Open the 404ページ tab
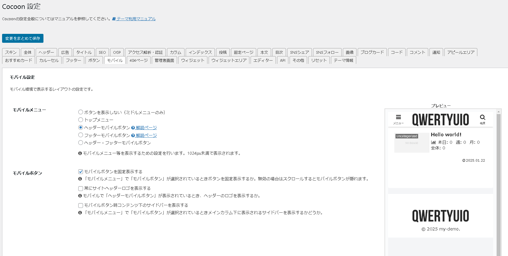The height and width of the screenshot is (256, 508). pos(139,60)
